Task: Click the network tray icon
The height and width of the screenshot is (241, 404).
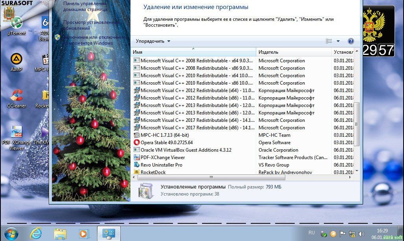Action: [352, 234]
